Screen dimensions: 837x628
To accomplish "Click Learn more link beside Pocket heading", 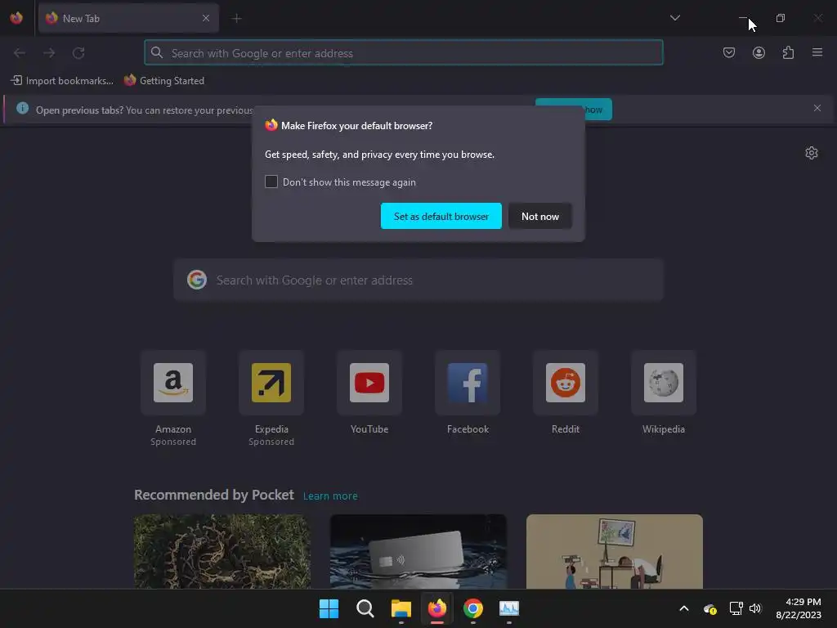I will tap(330, 496).
